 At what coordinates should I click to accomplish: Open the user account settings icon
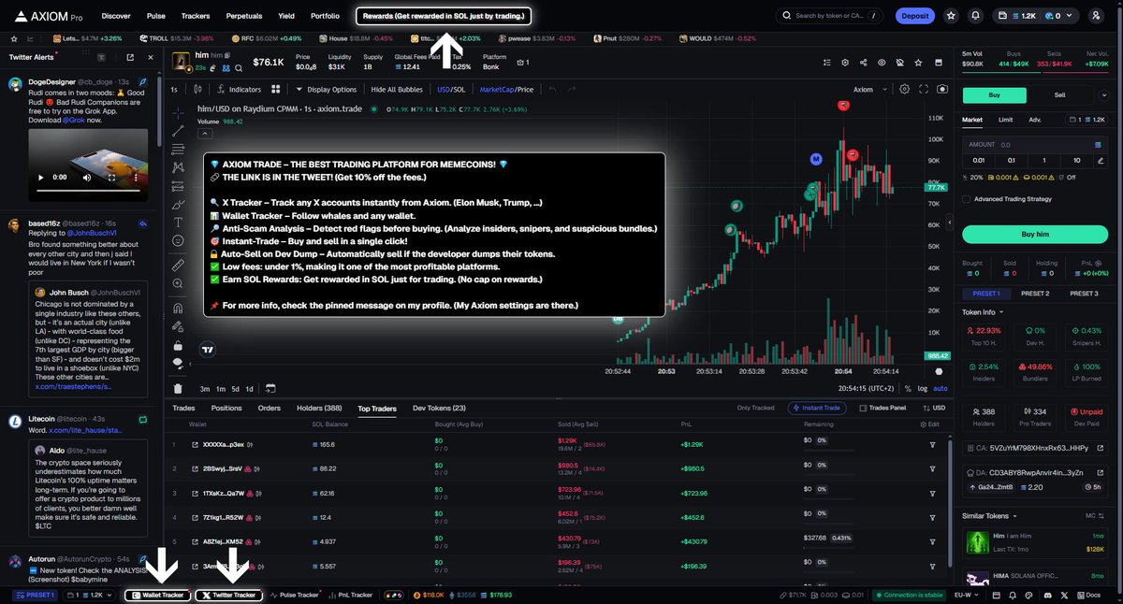(x=1096, y=16)
